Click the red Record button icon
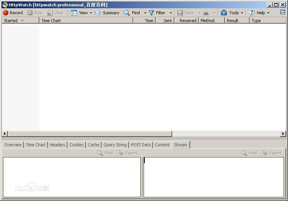288x201 pixels. (x=6, y=13)
